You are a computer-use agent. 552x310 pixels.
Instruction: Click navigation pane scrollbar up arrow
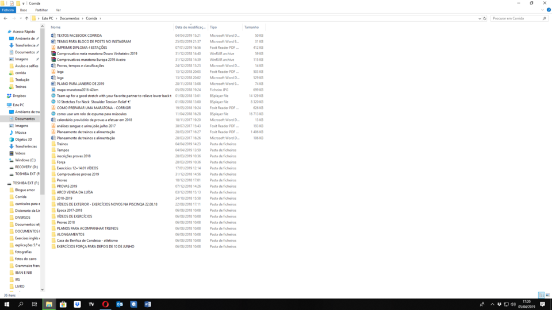pos(42,26)
